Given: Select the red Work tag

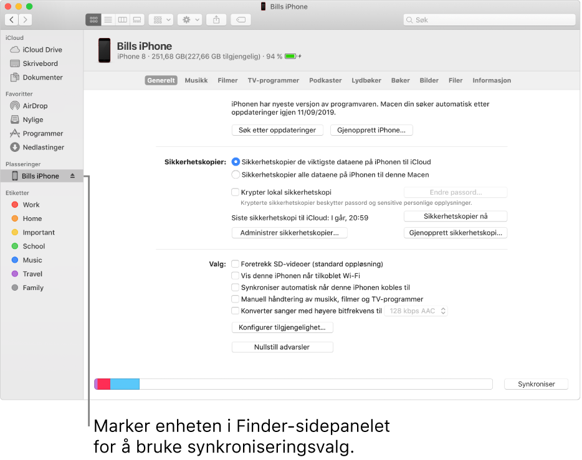Looking at the screenshot, I should click(42, 205).
